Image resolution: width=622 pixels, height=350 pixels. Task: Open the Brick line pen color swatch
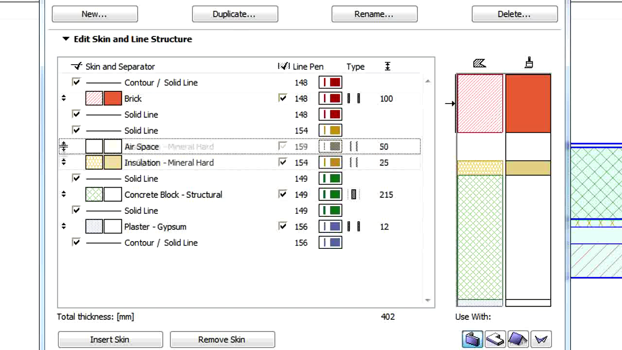pos(330,99)
